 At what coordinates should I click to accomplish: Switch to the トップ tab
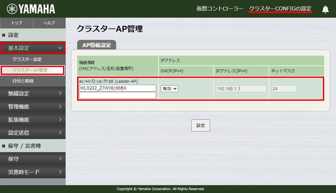coord(16,23)
